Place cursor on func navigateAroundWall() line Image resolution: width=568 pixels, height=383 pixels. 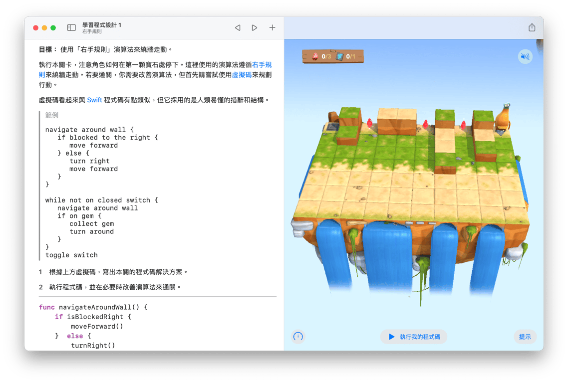tap(93, 307)
